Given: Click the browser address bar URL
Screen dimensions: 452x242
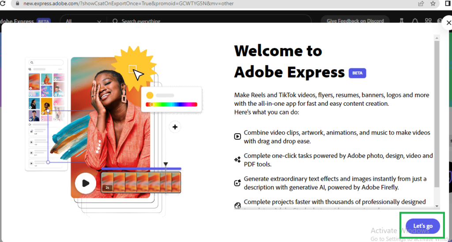Looking at the screenshot, I should [x=128, y=4].
